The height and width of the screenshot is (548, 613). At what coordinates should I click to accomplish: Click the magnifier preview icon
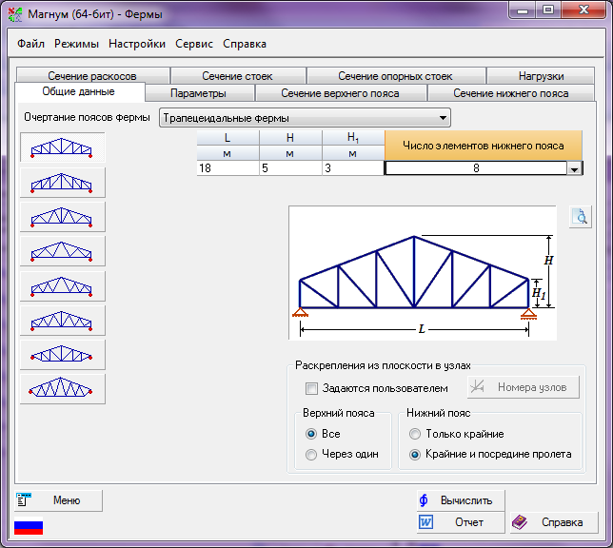point(580,218)
